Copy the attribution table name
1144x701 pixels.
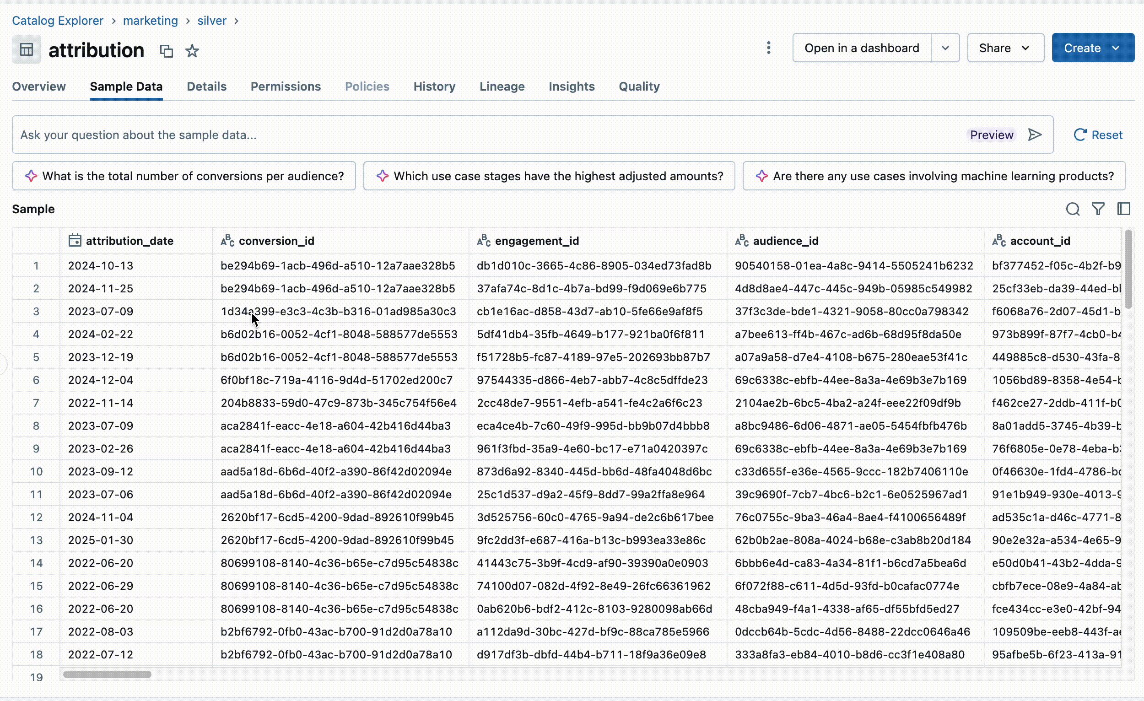(166, 51)
